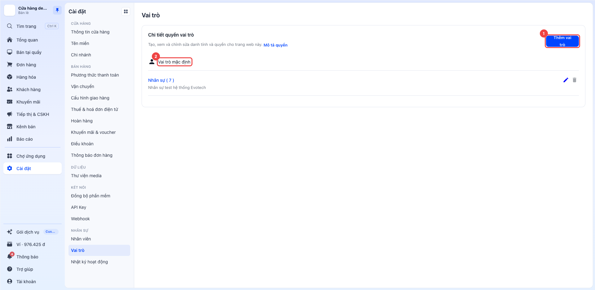Open the Mô tả quyền link

pos(275,45)
